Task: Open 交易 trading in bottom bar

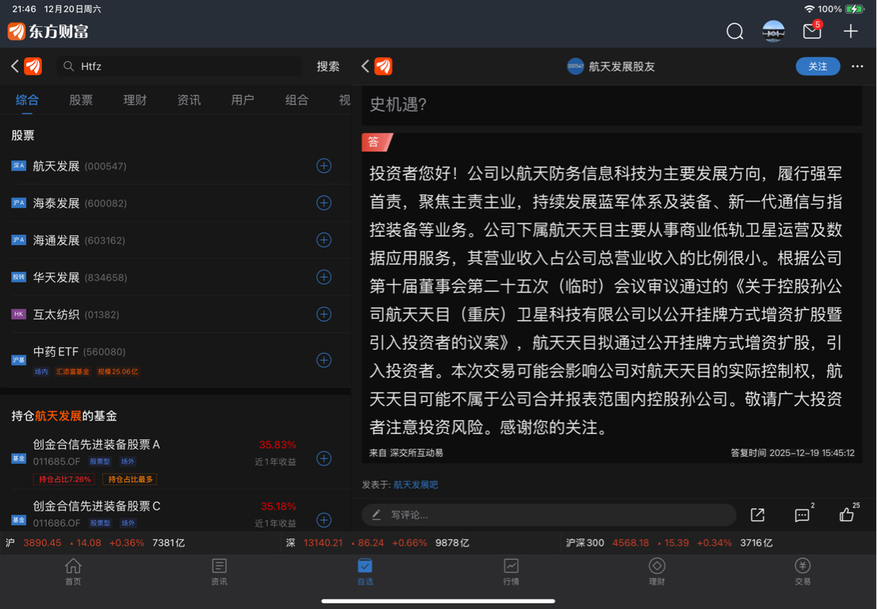Action: click(x=802, y=572)
